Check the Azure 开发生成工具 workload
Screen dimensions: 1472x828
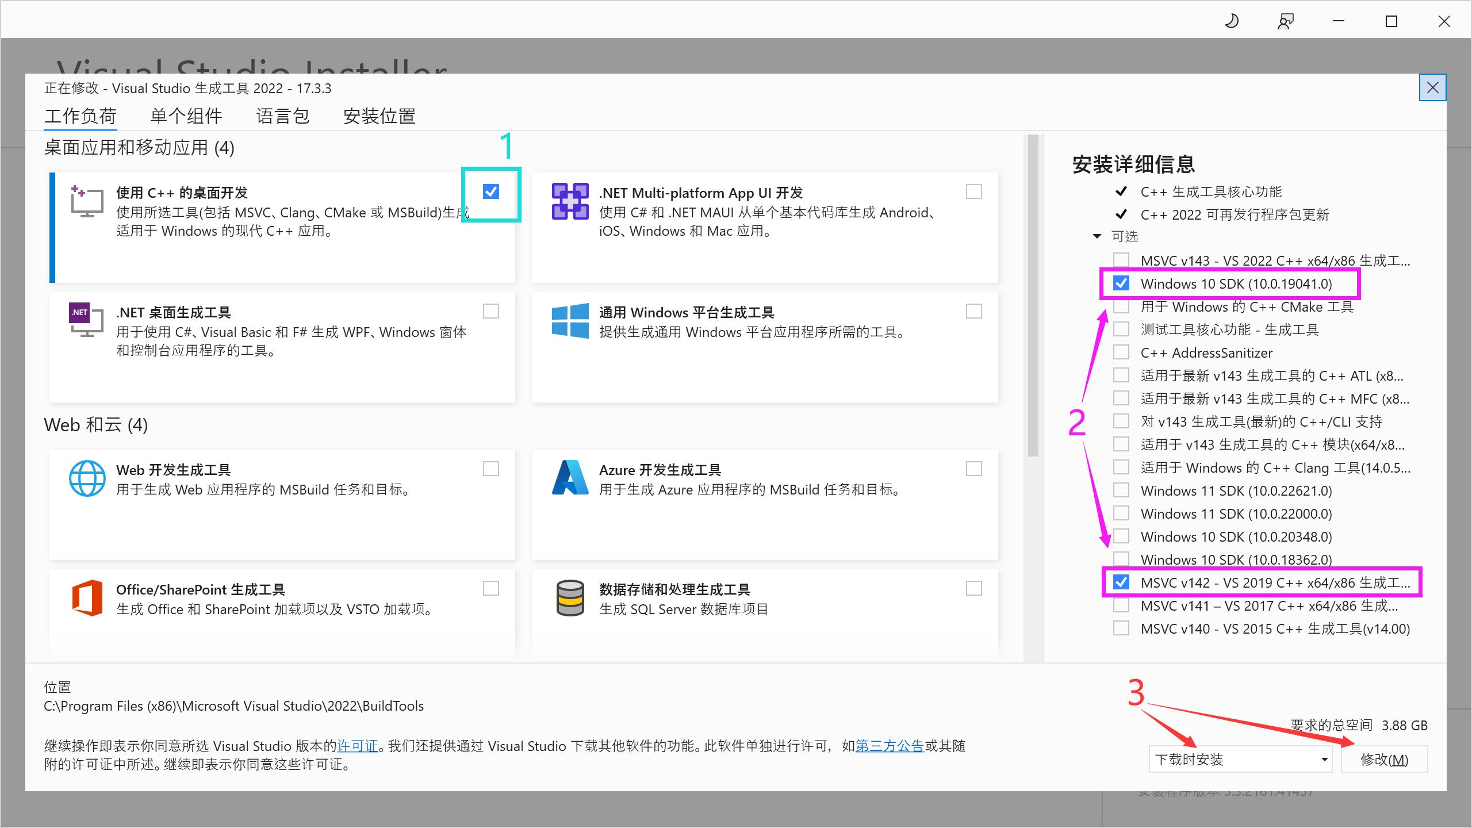974,469
